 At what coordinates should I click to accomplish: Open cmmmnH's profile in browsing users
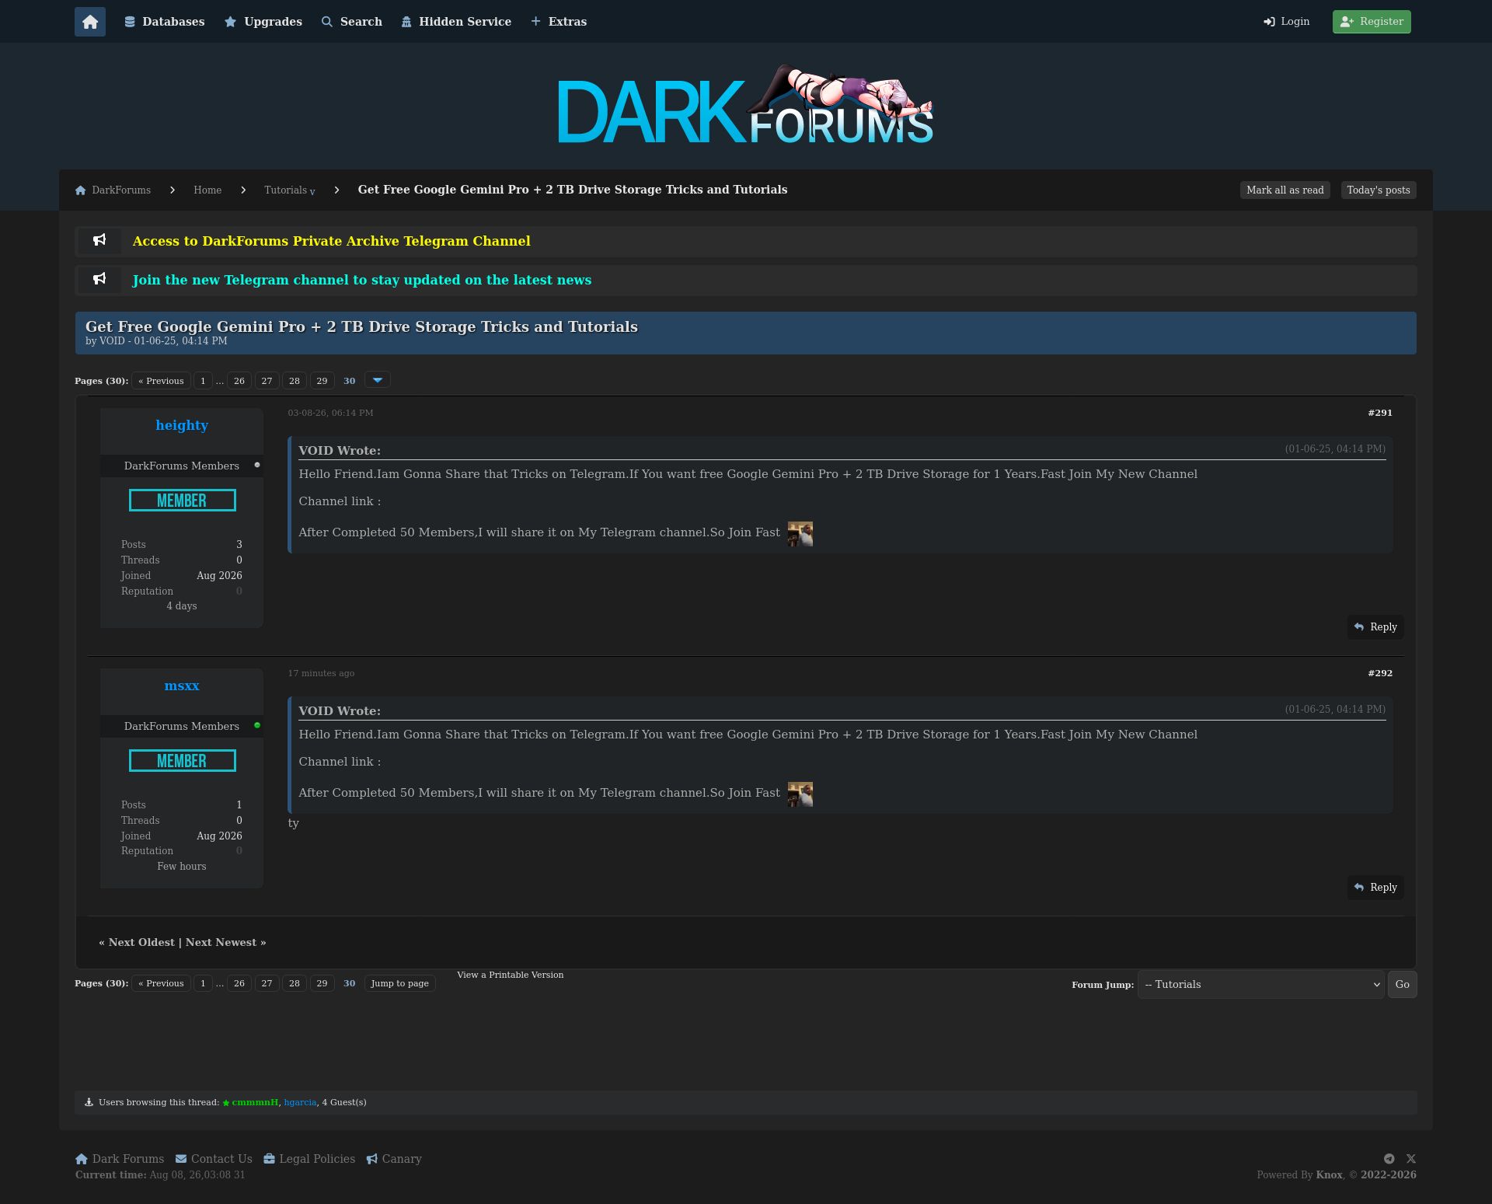coord(255,1102)
